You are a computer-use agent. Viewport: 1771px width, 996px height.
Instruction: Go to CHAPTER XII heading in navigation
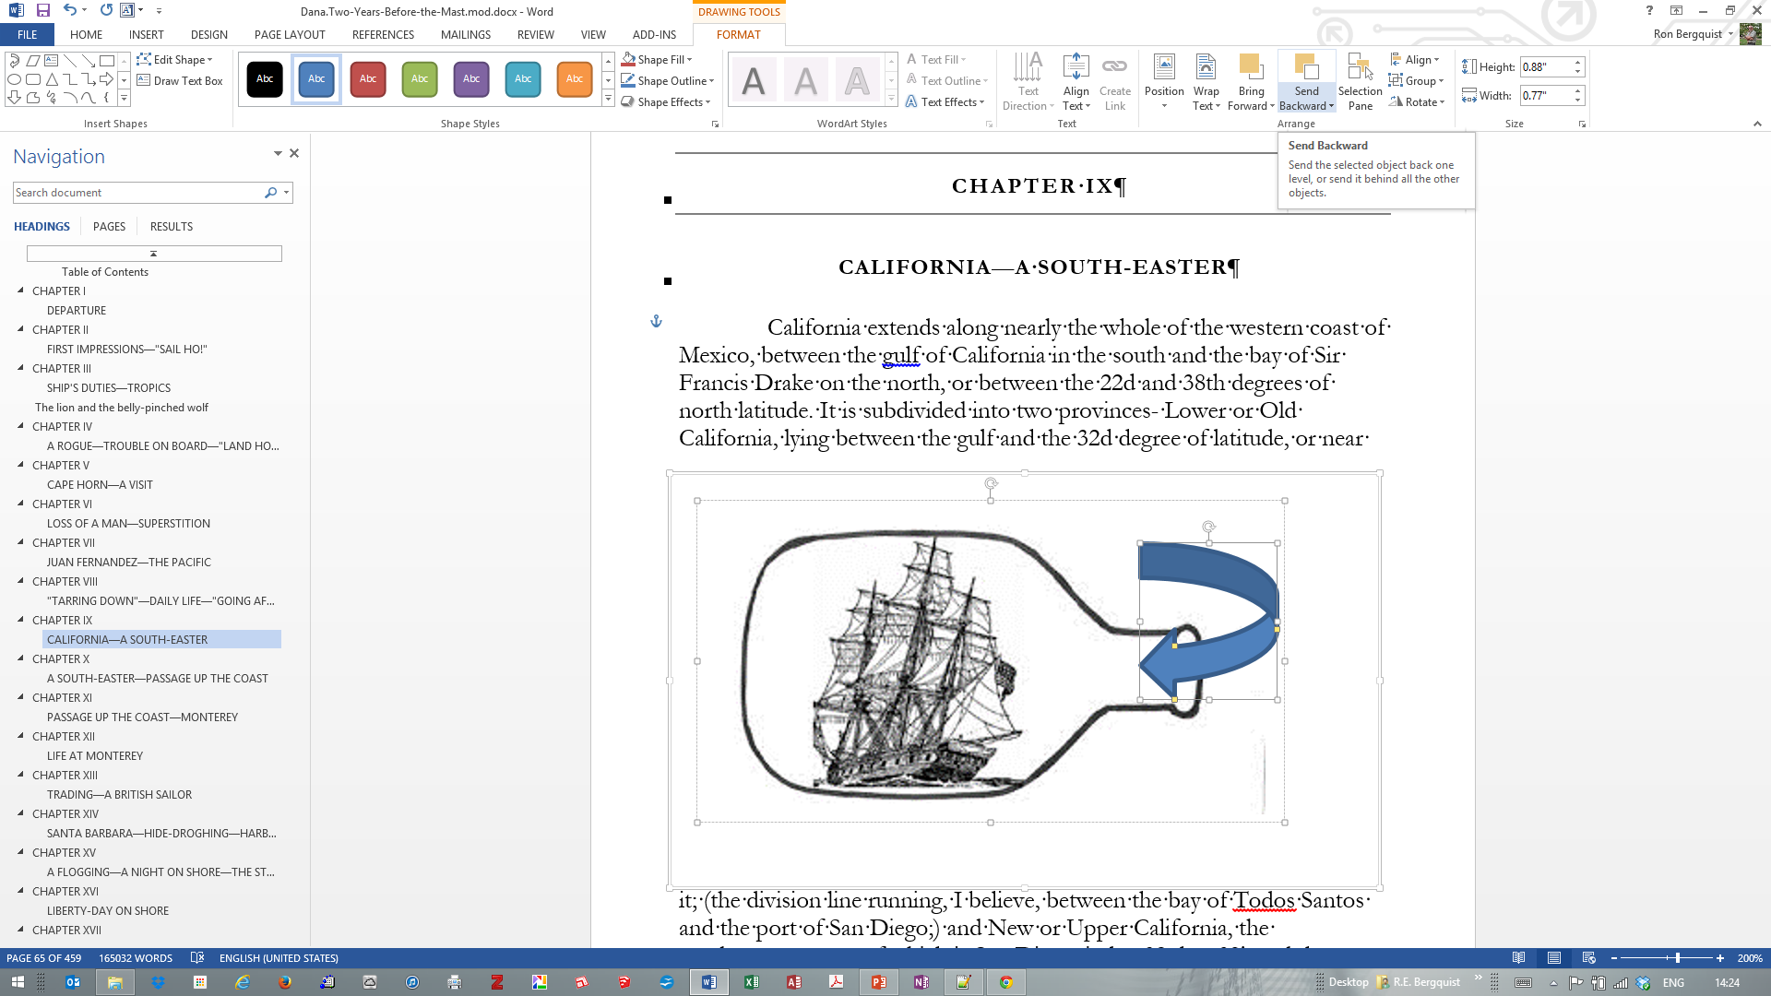(x=64, y=737)
